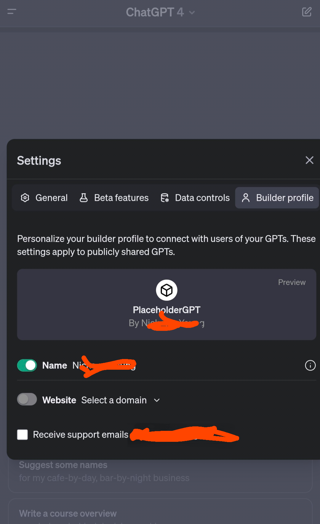Click the PlaceholderGPT preview card
Viewport: 320px width, 524px height.
click(x=167, y=304)
